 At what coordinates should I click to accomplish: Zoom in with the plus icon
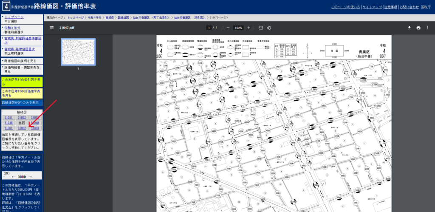249,28
